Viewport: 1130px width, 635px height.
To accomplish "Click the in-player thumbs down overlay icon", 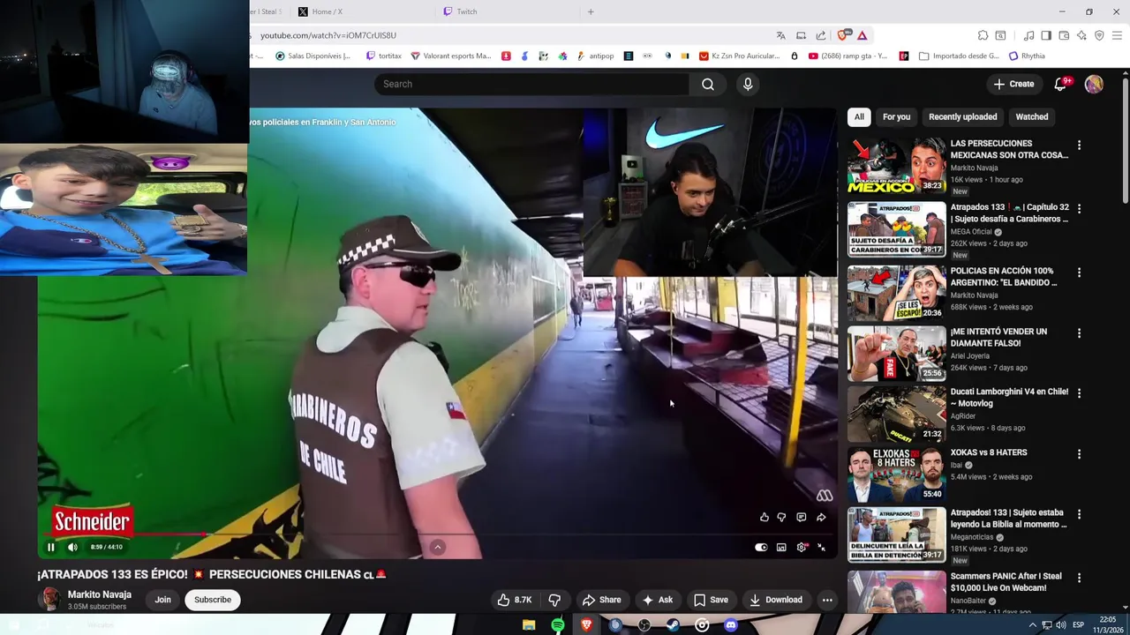I will point(781,518).
